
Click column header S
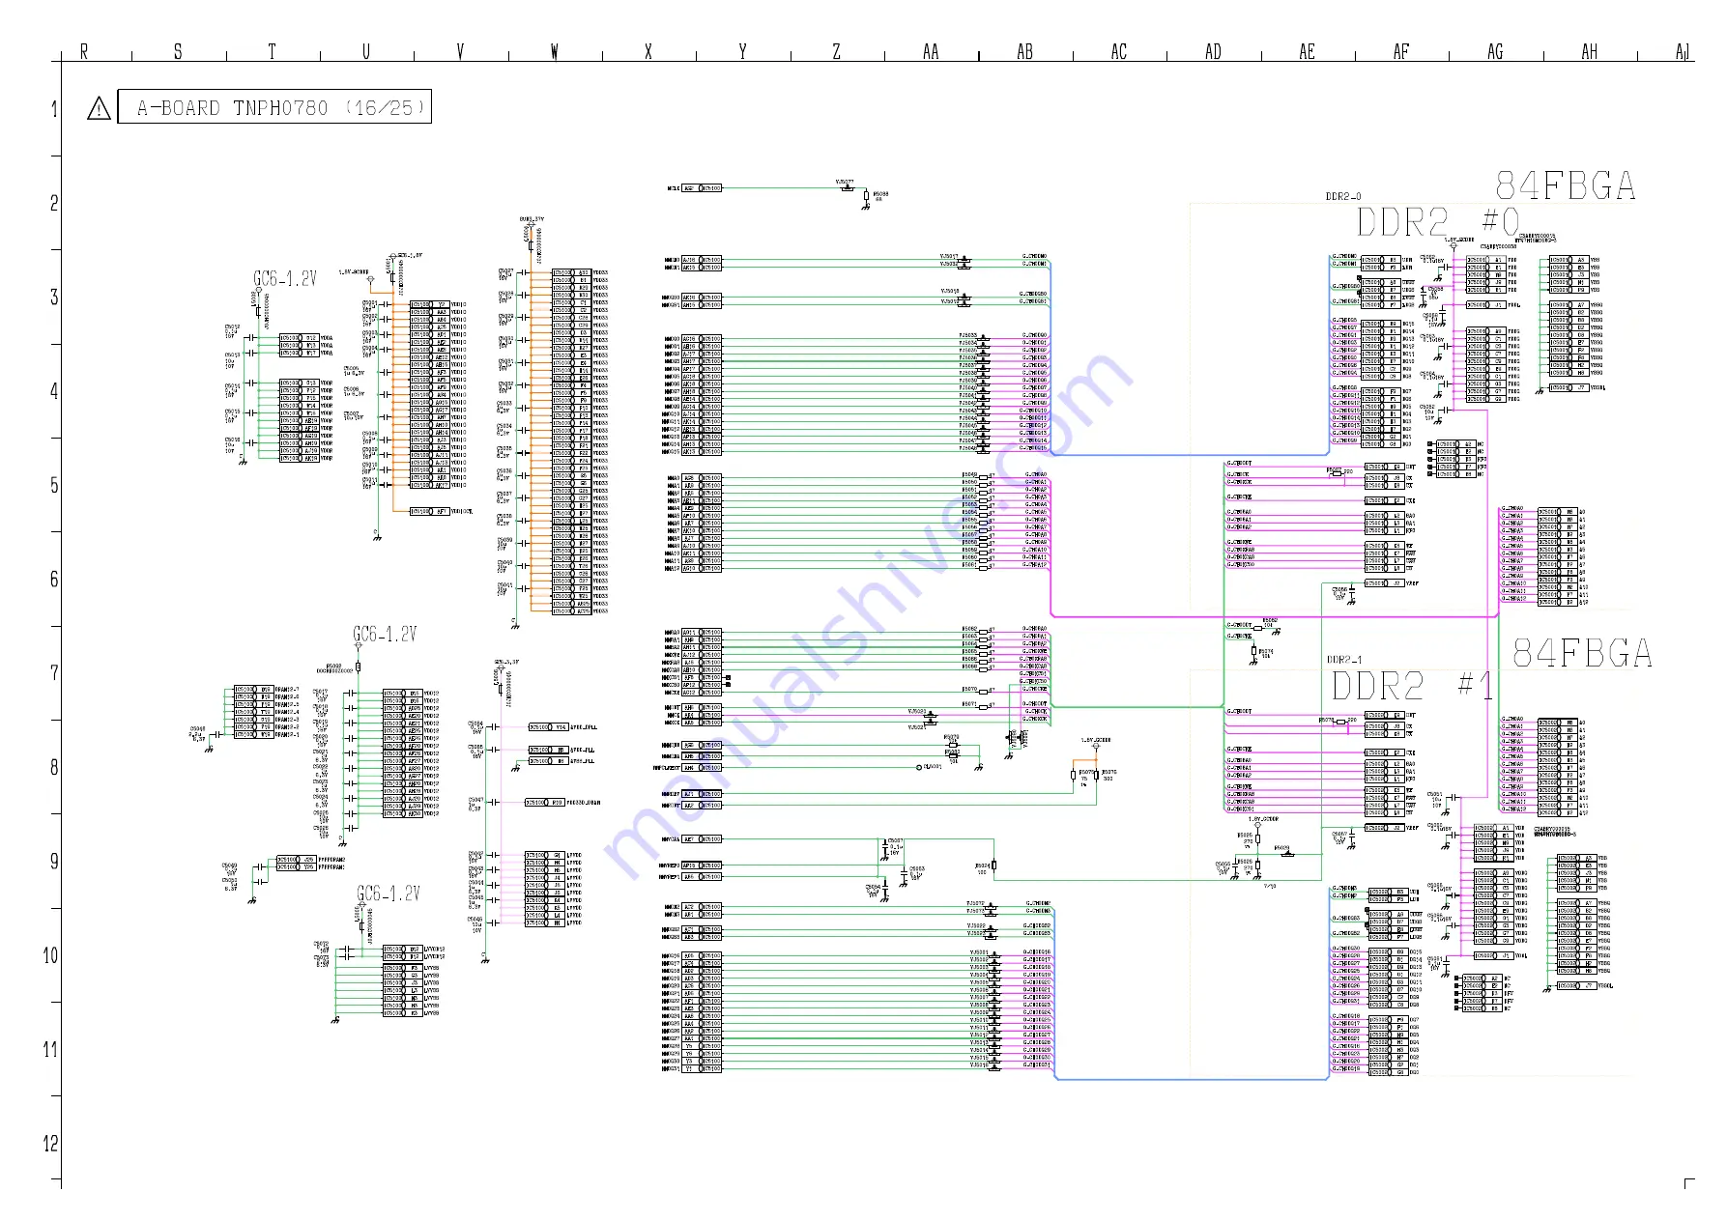[x=178, y=51]
